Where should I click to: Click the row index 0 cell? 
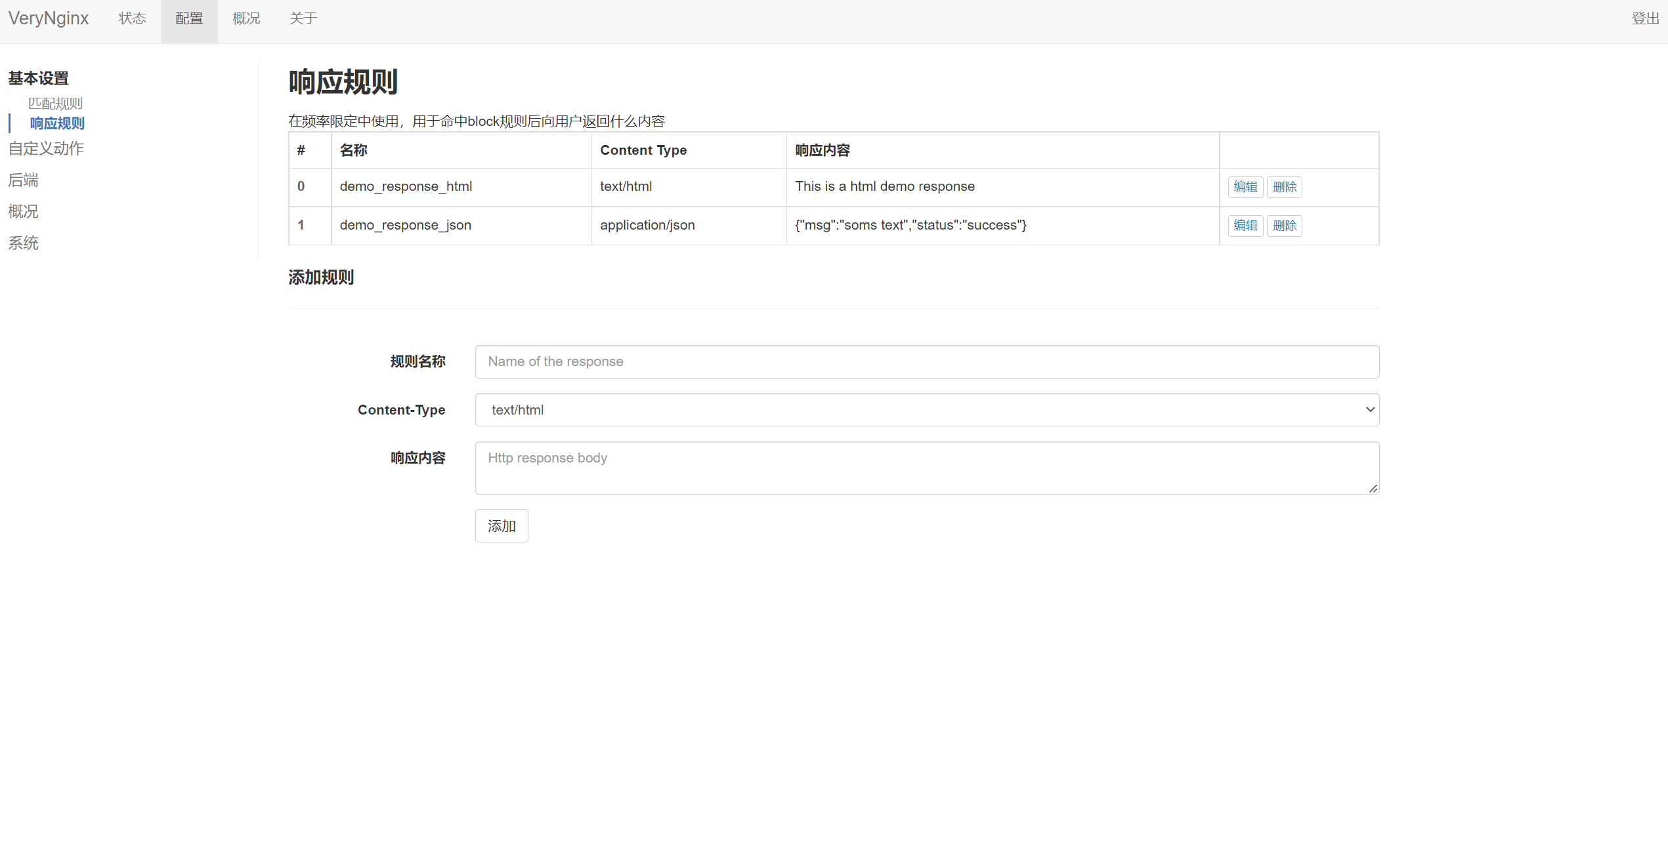pyautogui.click(x=310, y=187)
